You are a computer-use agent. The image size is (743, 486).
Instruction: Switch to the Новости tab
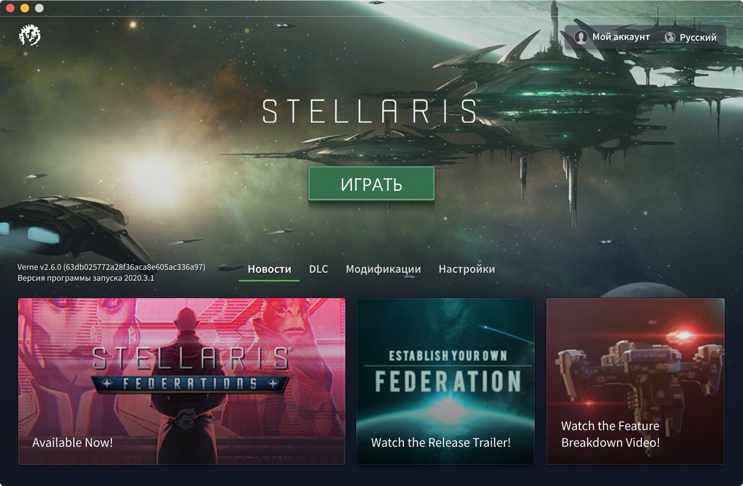pyautogui.click(x=269, y=269)
